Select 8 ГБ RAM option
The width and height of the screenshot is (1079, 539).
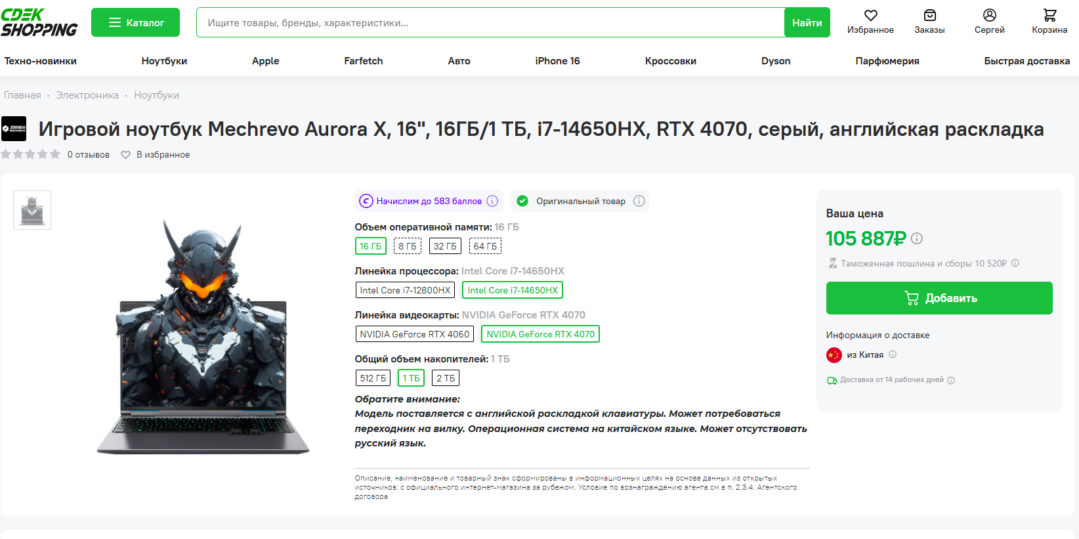click(407, 246)
